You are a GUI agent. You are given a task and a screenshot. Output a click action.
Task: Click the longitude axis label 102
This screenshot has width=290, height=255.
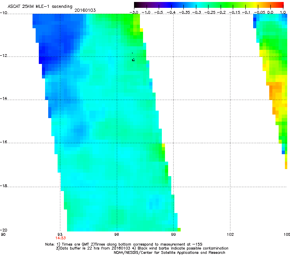[230, 235]
